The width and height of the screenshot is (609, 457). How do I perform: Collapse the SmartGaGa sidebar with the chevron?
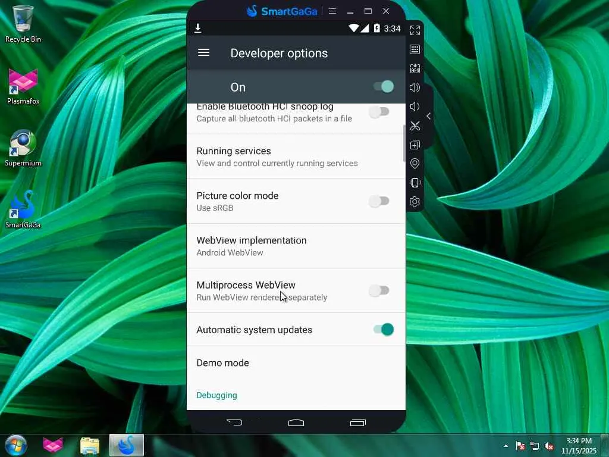coord(428,116)
